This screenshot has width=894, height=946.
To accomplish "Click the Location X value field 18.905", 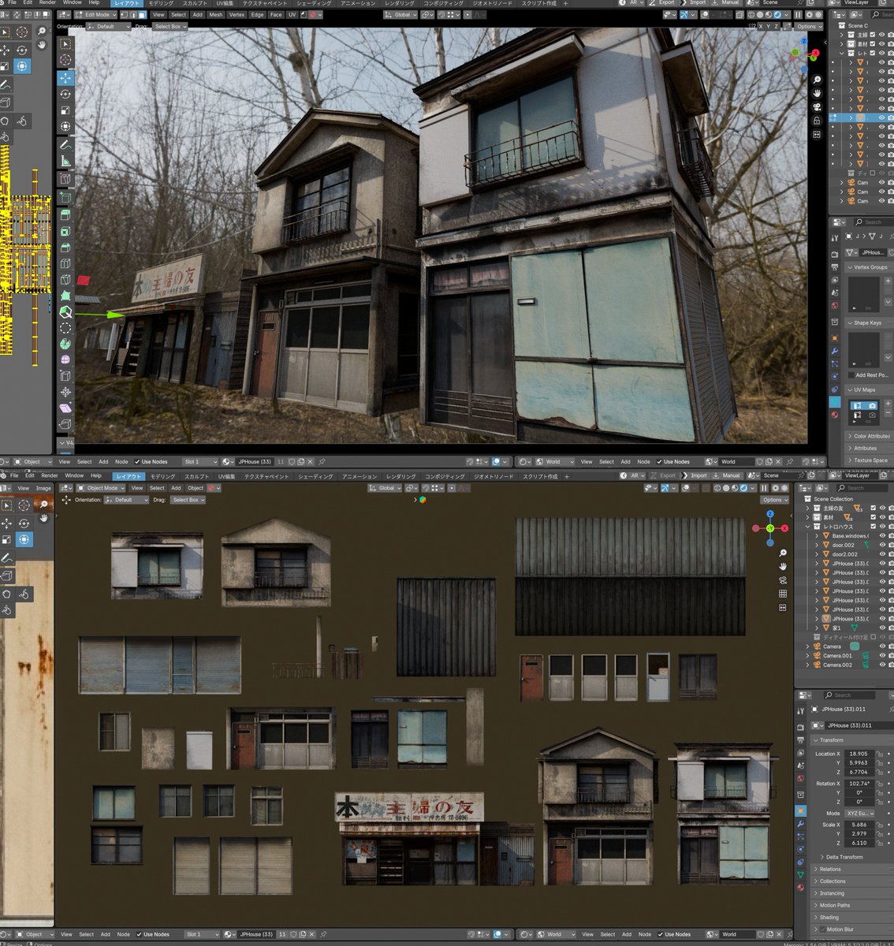I will (x=858, y=754).
